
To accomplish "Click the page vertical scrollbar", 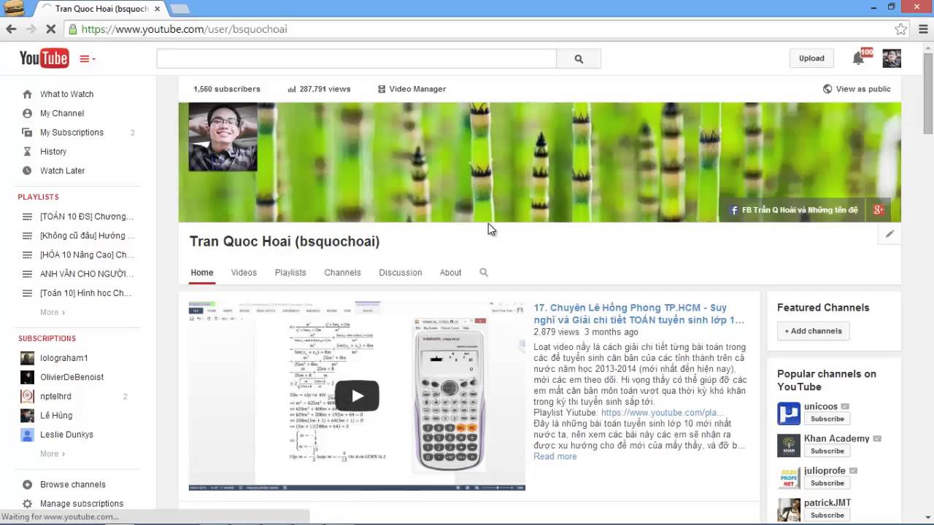I will tap(928, 95).
